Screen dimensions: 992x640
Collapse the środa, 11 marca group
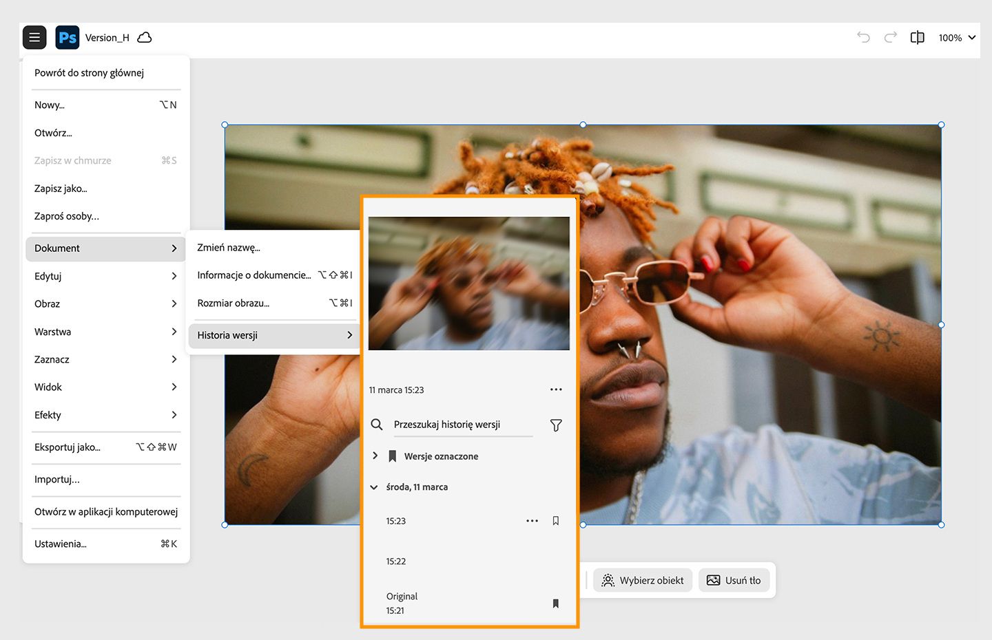374,487
